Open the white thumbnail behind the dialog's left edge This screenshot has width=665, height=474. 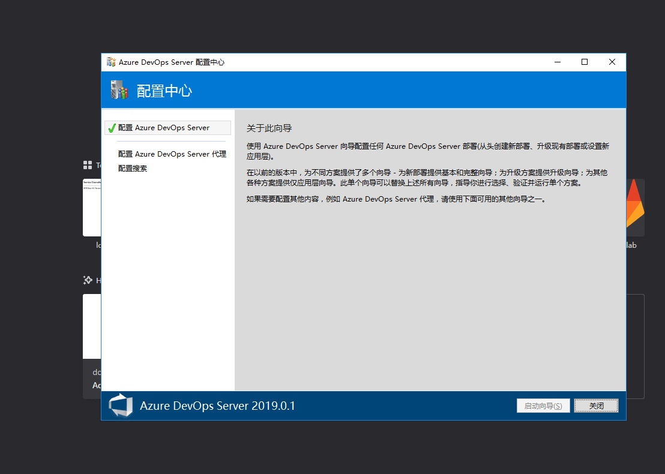[x=91, y=207]
